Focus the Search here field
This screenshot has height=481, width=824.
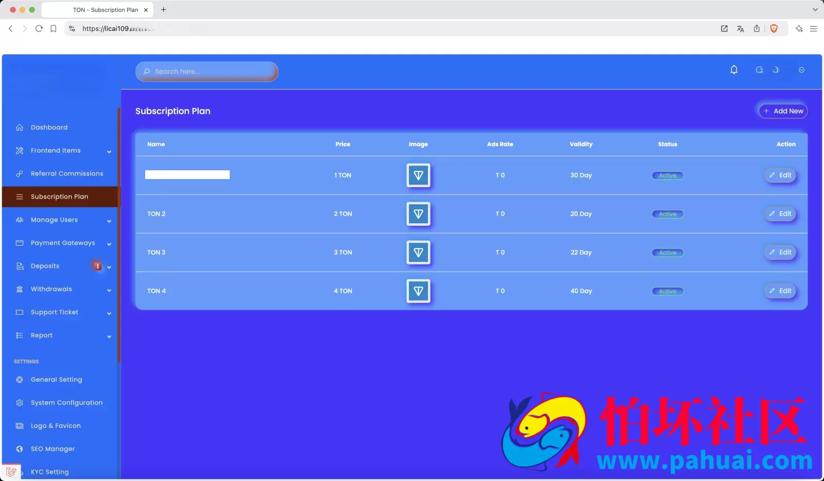pyautogui.click(x=207, y=72)
